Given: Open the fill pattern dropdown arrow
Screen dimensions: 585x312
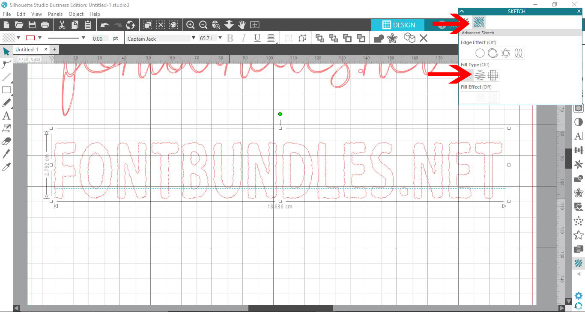Looking at the screenshot, I should click(18, 38).
